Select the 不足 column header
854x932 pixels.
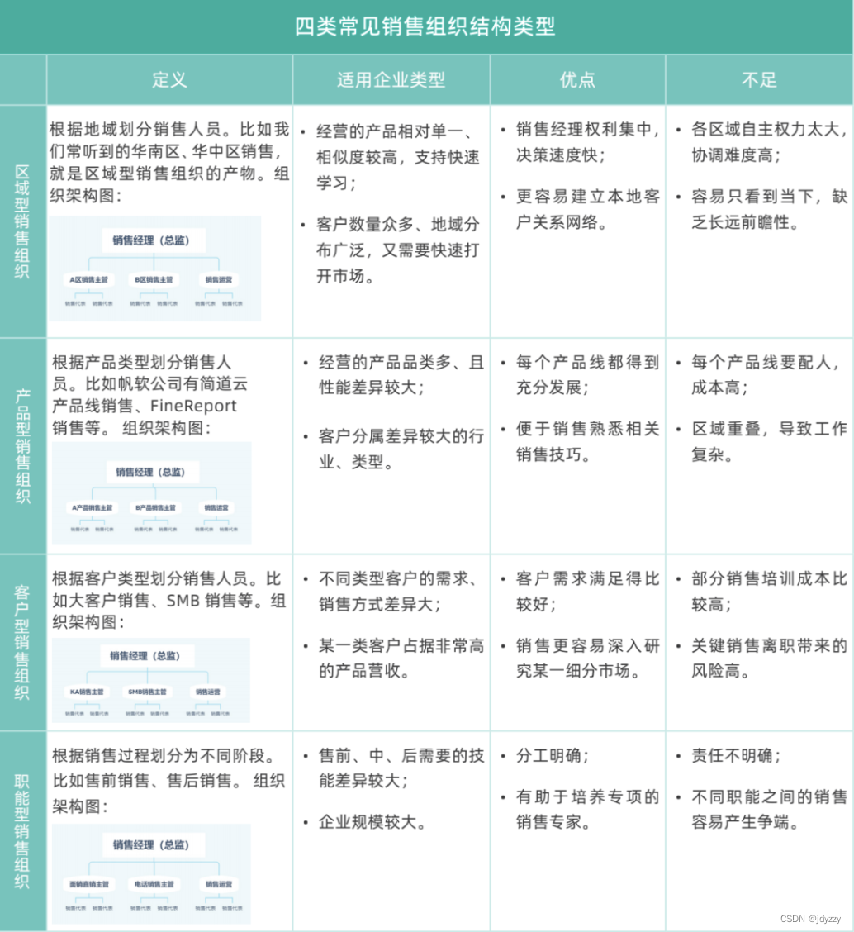coord(759,79)
